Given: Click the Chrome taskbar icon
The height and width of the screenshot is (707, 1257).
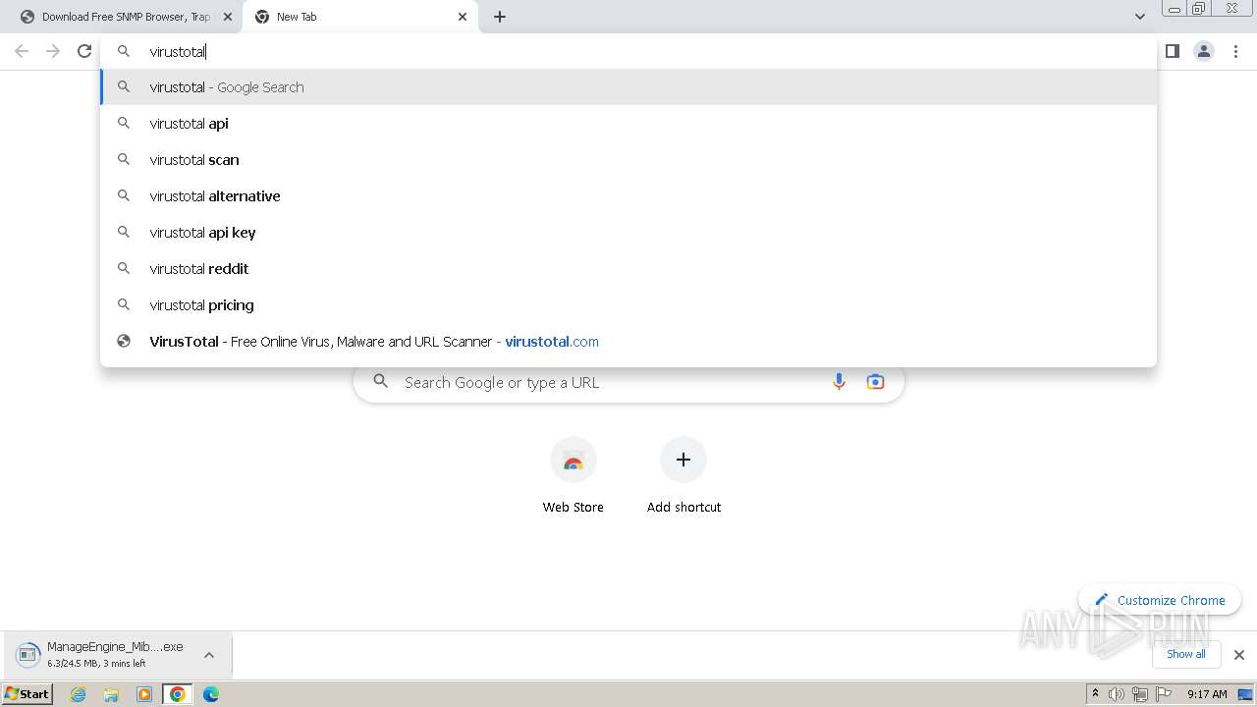Looking at the screenshot, I should [x=178, y=694].
